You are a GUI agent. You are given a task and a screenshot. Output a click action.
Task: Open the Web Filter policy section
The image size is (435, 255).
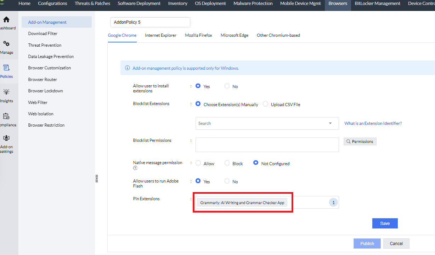38,103
